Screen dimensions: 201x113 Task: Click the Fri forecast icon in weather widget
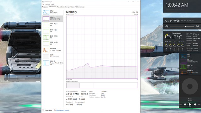(175, 45)
